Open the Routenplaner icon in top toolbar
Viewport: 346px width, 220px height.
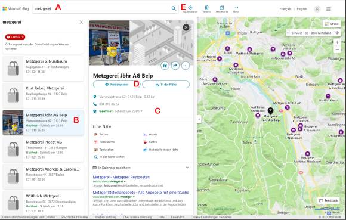click(190, 9)
